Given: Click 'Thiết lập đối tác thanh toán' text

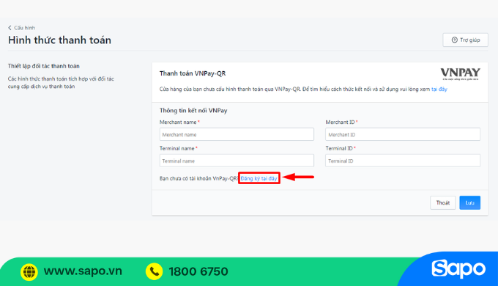Looking at the screenshot, I should [x=44, y=66].
